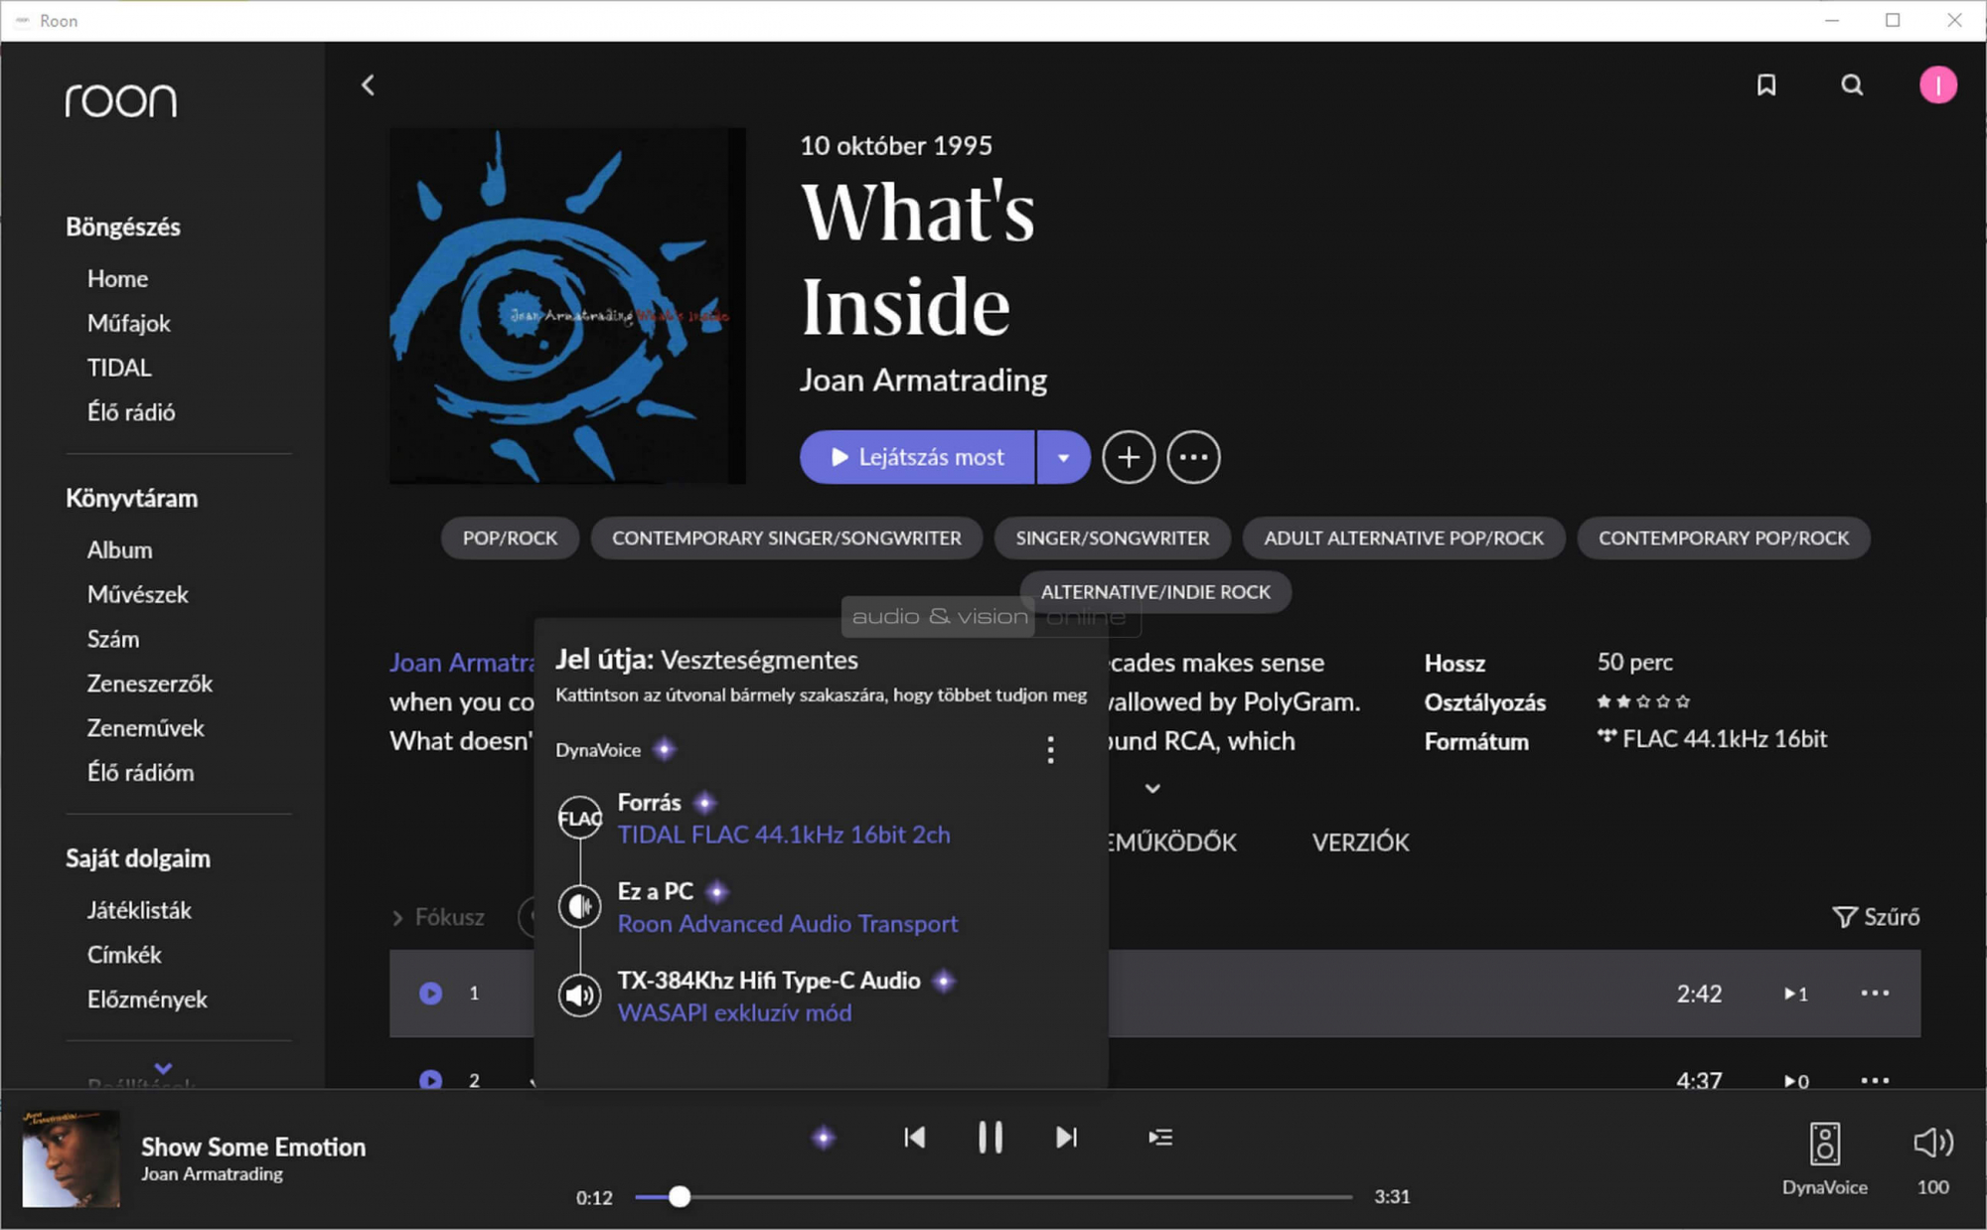The height and width of the screenshot is (1230, 1987).
Task: Open more options for track 2
Action: (x=1875, y=1080)
